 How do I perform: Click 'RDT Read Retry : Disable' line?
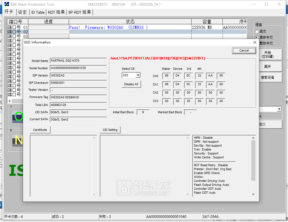(x=211, y=165)
